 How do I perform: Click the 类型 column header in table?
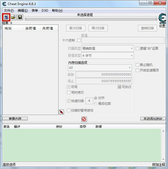coord(83,127)
